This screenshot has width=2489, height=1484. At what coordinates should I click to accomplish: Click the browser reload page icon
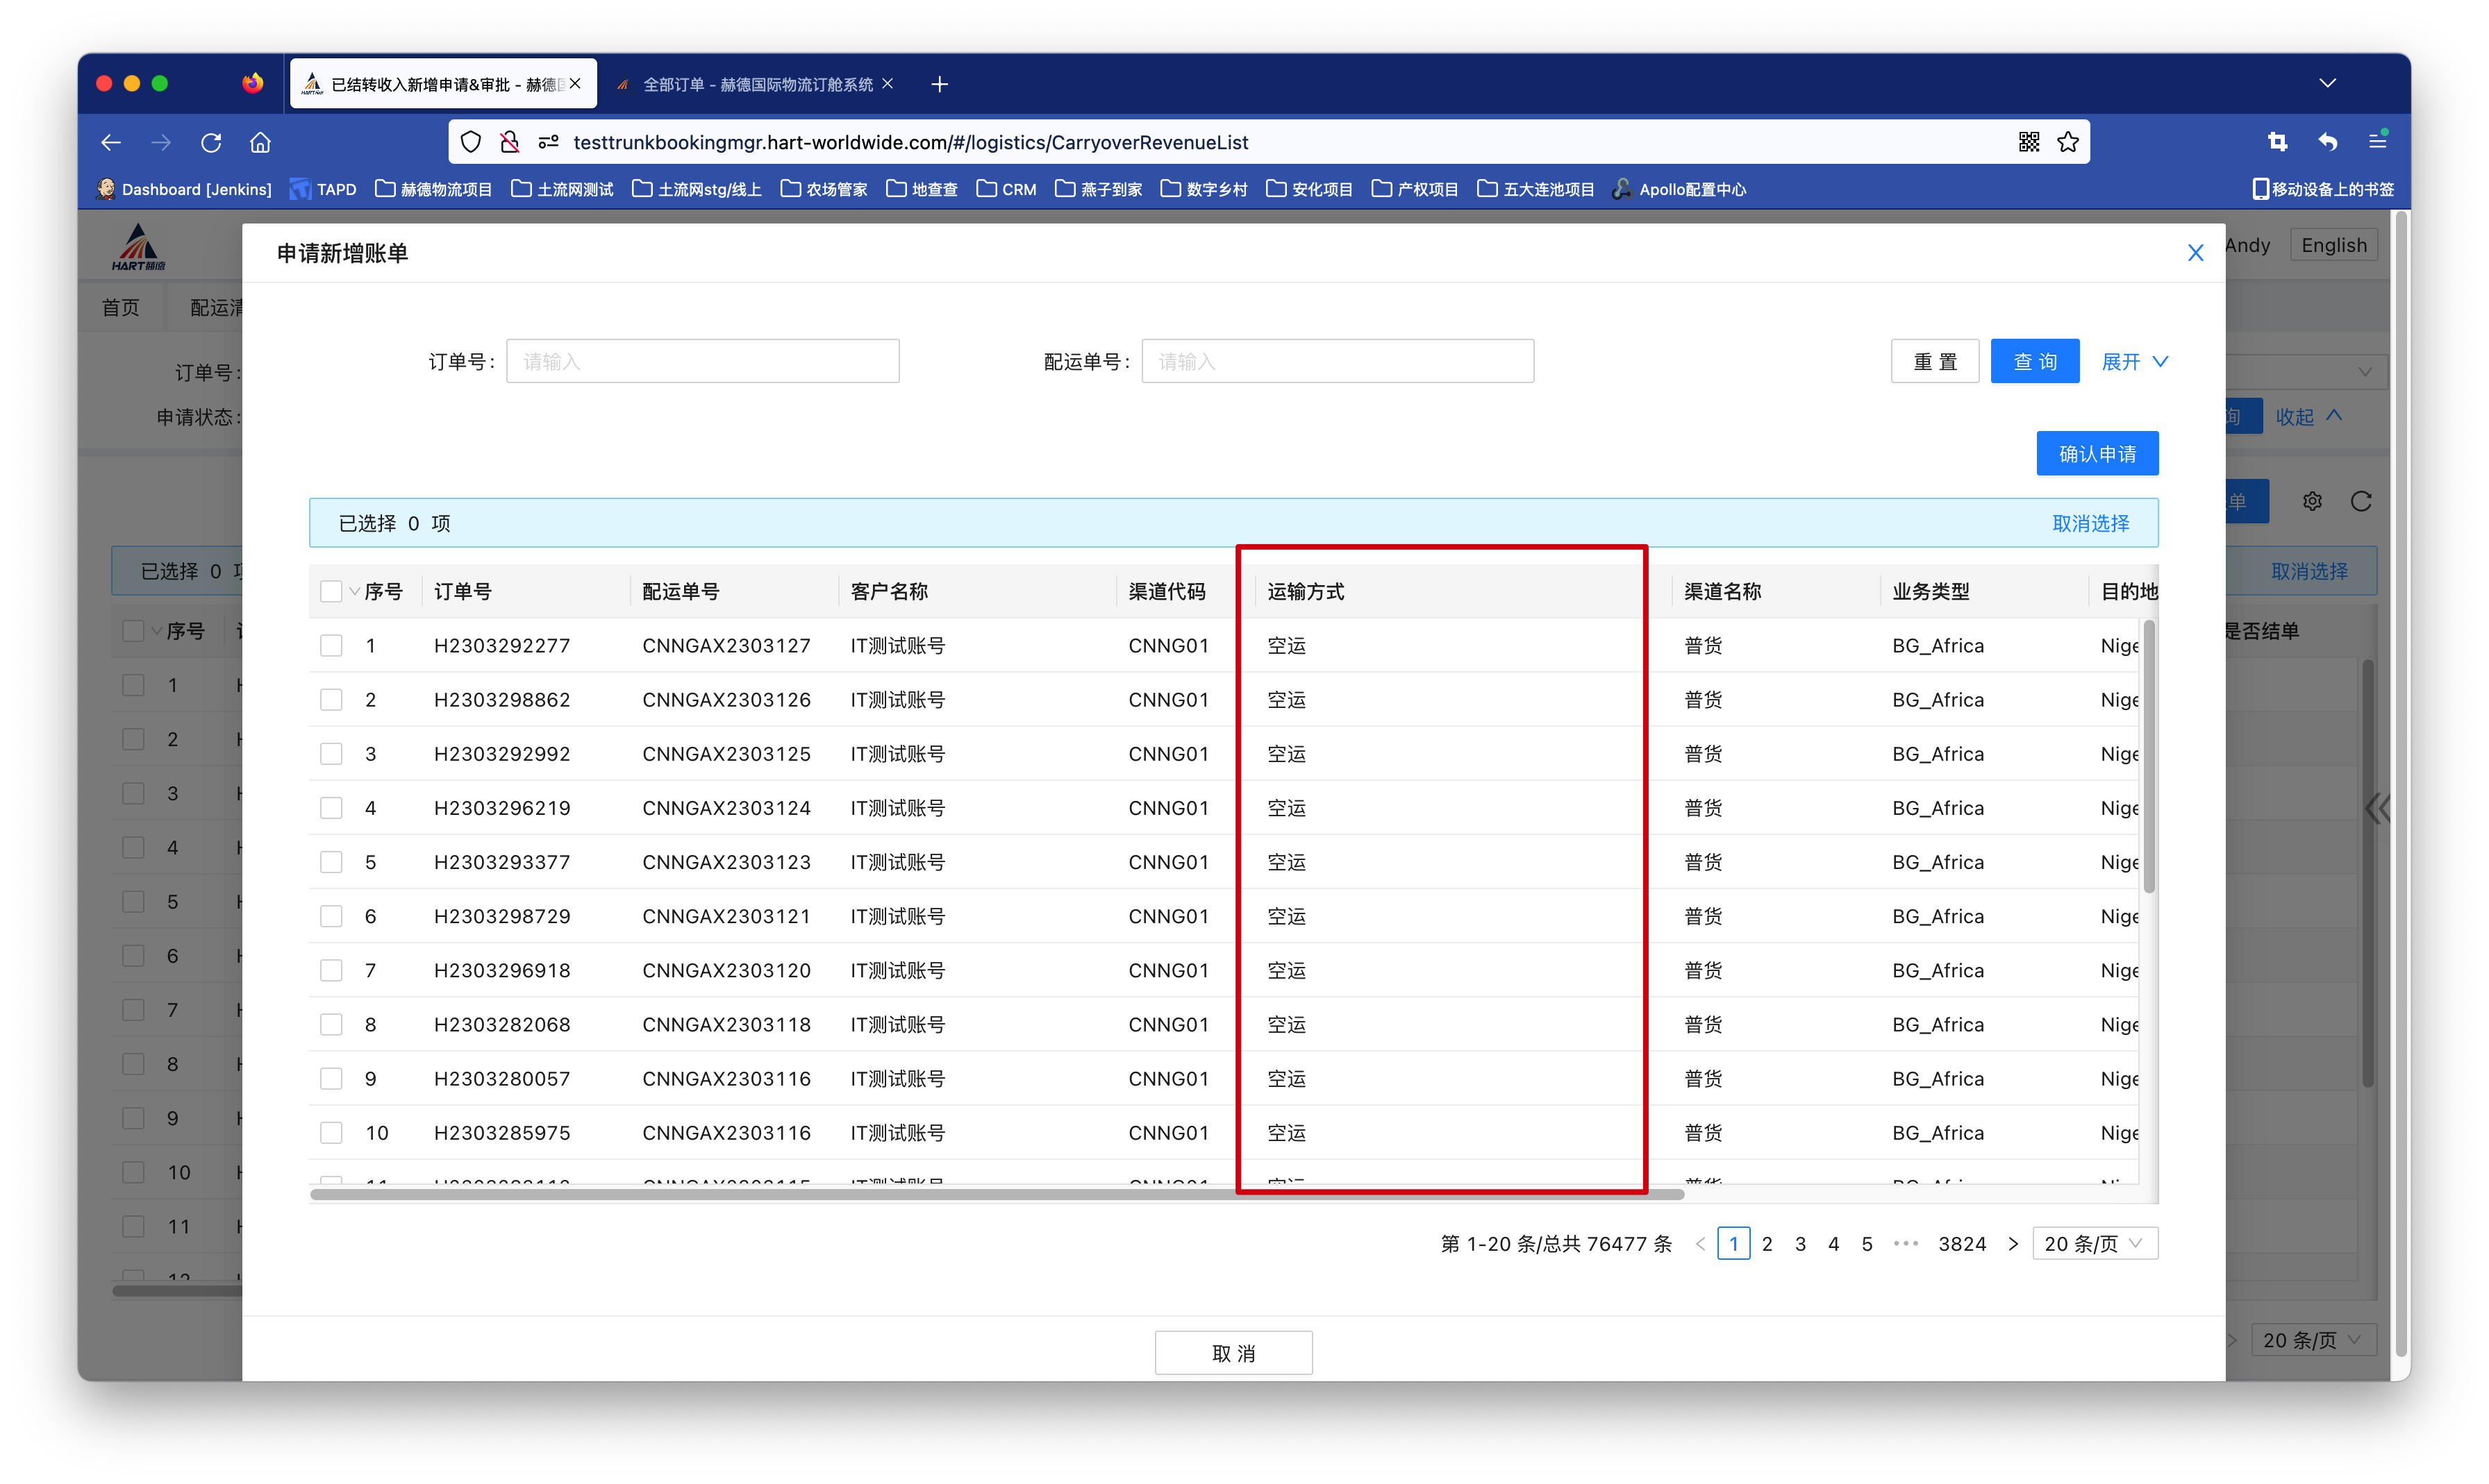[210, 142]
